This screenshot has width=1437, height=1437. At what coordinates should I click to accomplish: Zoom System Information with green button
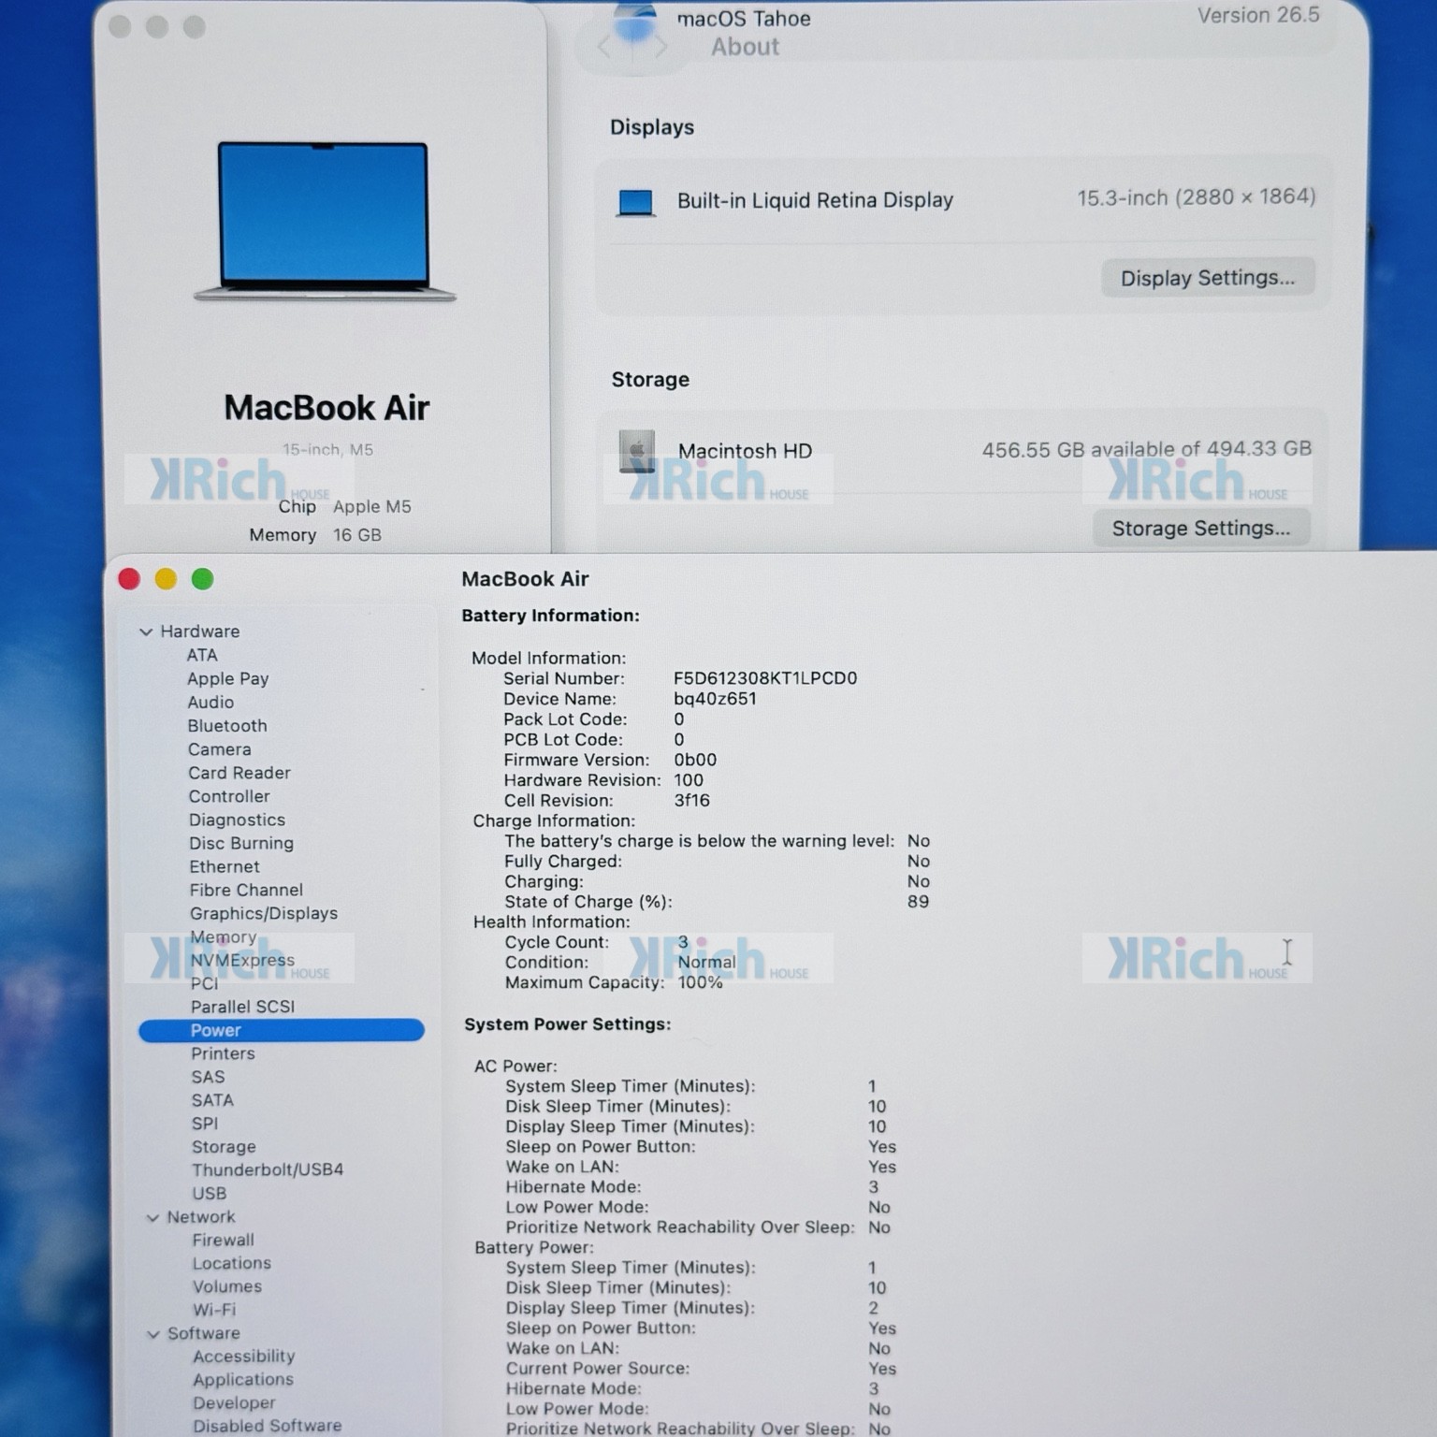click(202, 580)
